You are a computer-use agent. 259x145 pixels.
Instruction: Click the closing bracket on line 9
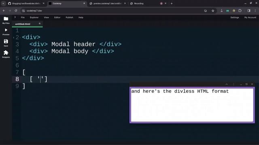point(24,86)
